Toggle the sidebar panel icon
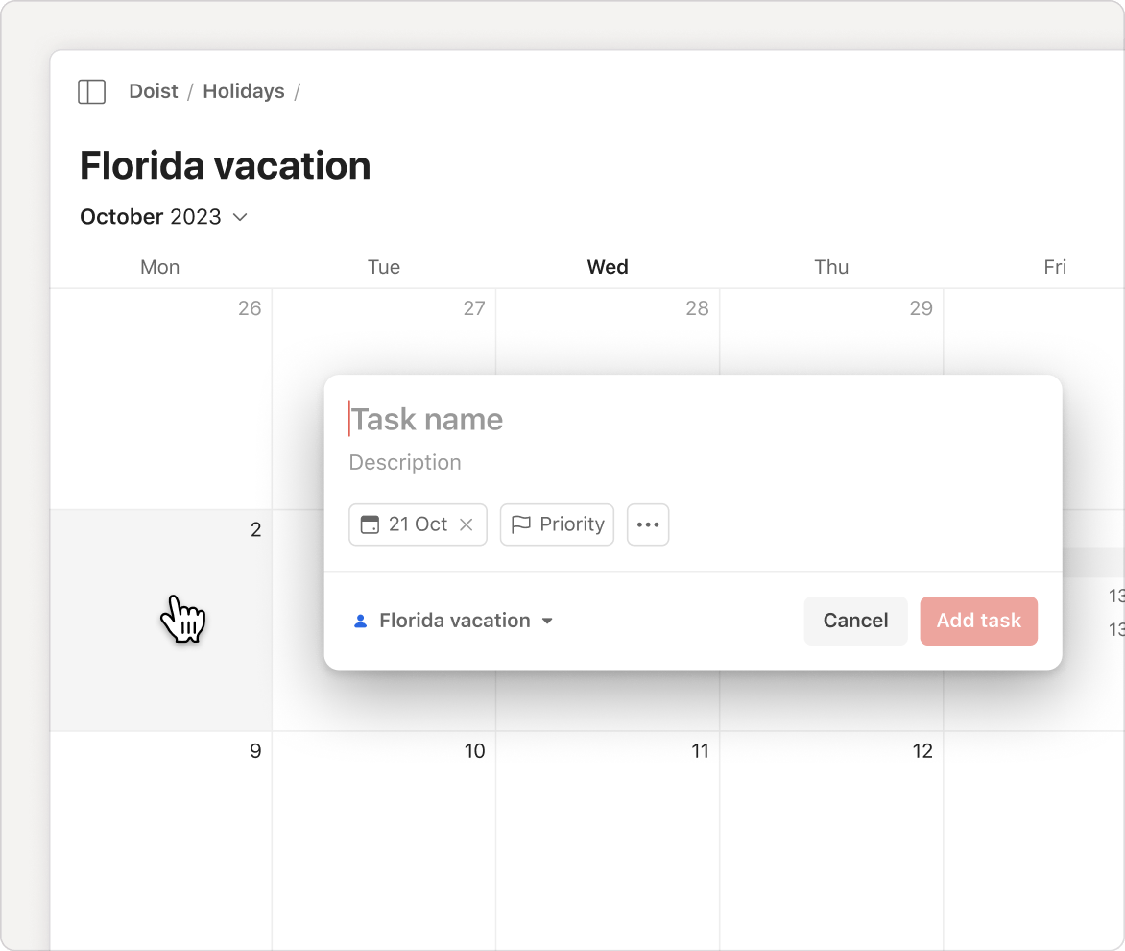Image resolution: width=1125 pixels, height=951 pixels. (x=91, y=91)
